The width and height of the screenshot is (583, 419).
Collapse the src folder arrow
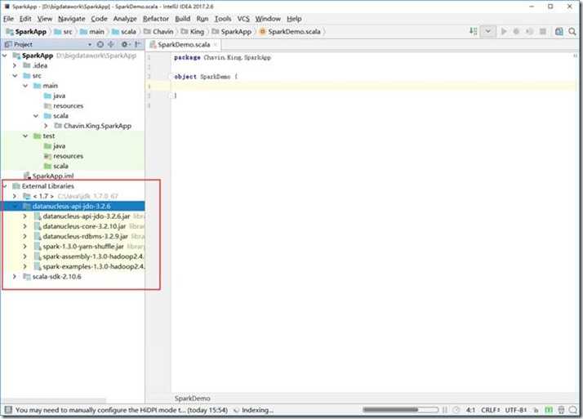(x=15, y=75)
